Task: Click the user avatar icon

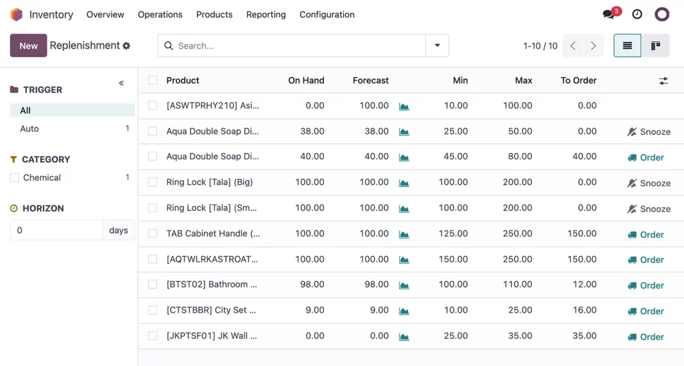Action: 662,14
